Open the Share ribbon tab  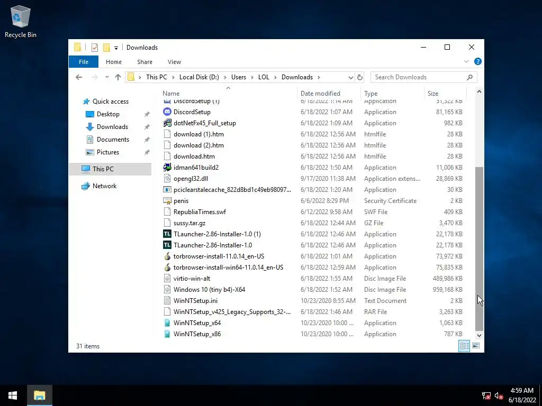pyautogui.click(x=144, y=62)
